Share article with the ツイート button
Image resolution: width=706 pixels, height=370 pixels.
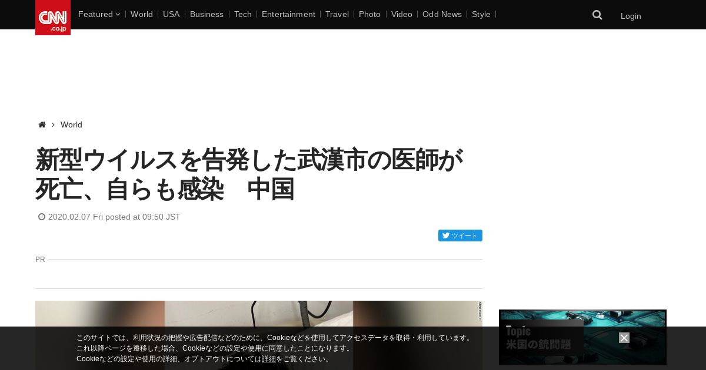pos(460,236)
